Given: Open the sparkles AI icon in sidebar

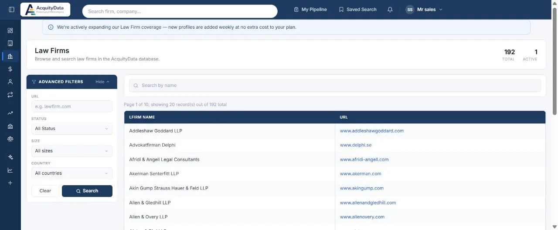Looking at the screenshot, I should (10, 157).
